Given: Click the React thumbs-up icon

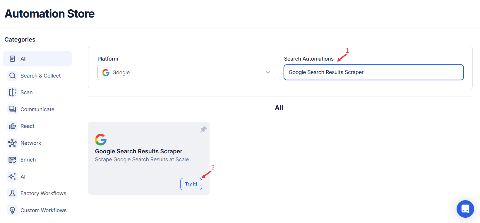Looking at the screenshot, I should point(12,126).
